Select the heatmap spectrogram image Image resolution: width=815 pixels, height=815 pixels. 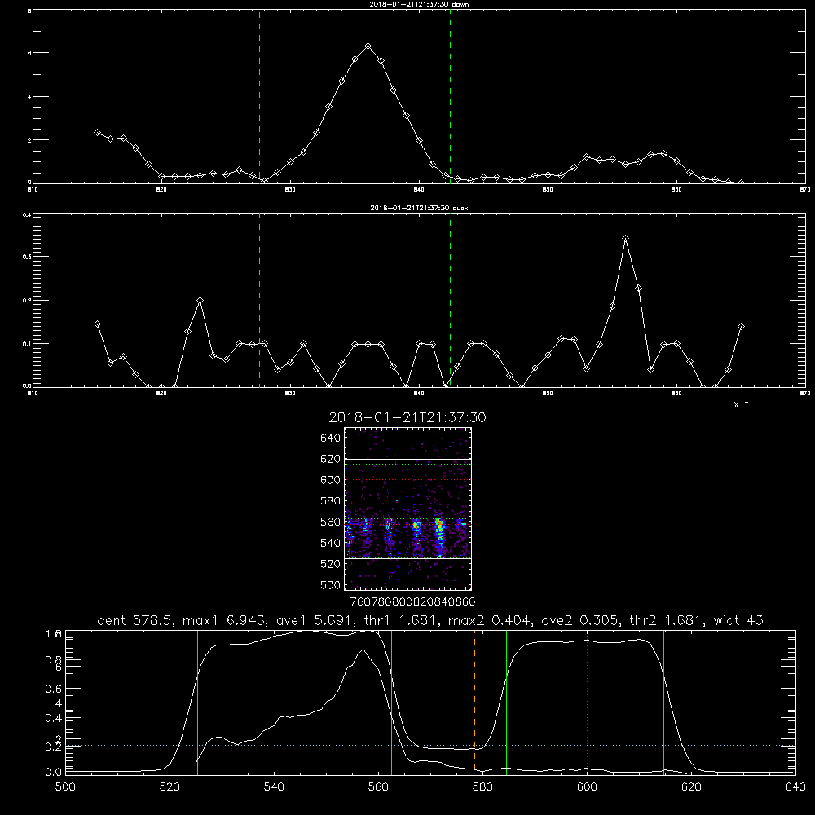[x=408, y=509]
